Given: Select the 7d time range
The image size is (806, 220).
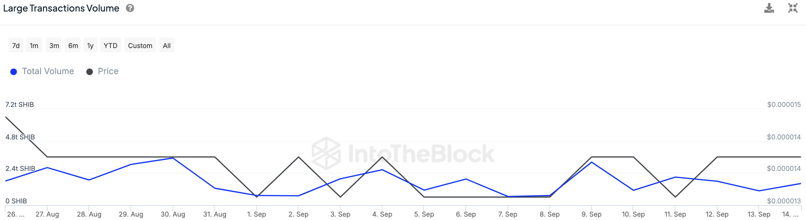Looking at the screenshot, I should click(x=16, y=45).
